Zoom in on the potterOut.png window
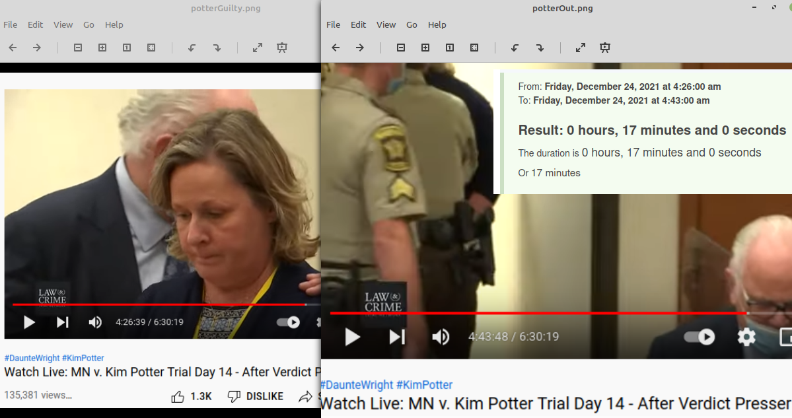 point(425,48)
